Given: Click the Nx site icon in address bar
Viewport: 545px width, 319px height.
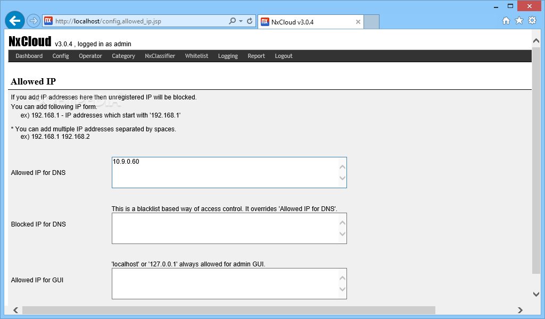Looking at the screenshot, I should (48, 21).
